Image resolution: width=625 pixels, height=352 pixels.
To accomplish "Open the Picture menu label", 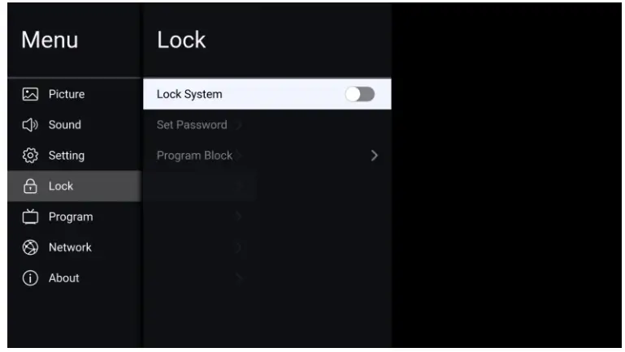I will click(66, 94).
